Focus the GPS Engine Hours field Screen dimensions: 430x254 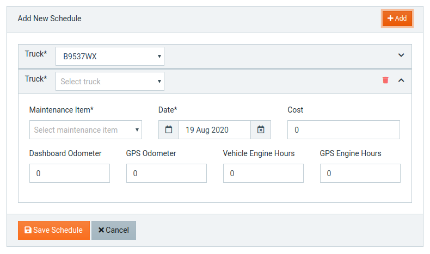pos(360,173)
